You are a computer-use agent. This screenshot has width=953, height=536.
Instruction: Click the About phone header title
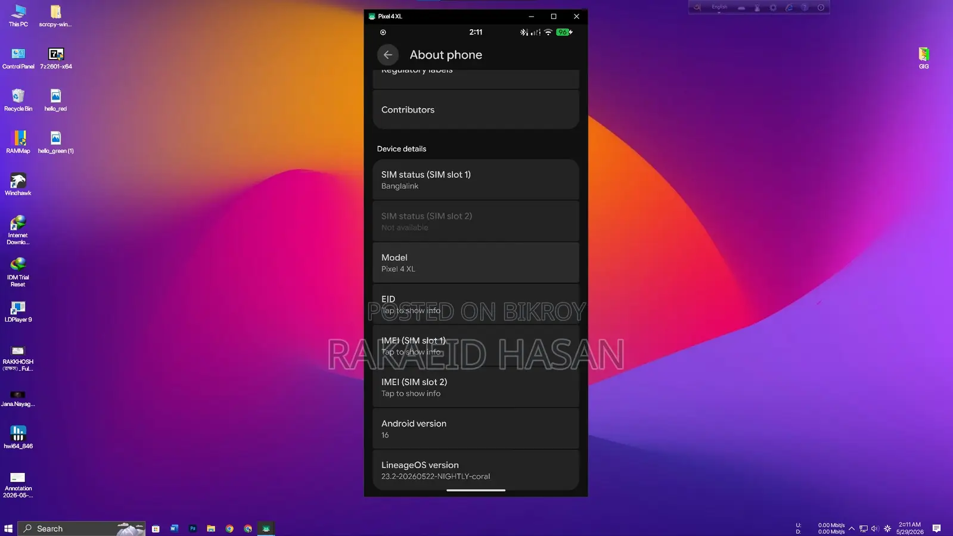click(446, 55)
